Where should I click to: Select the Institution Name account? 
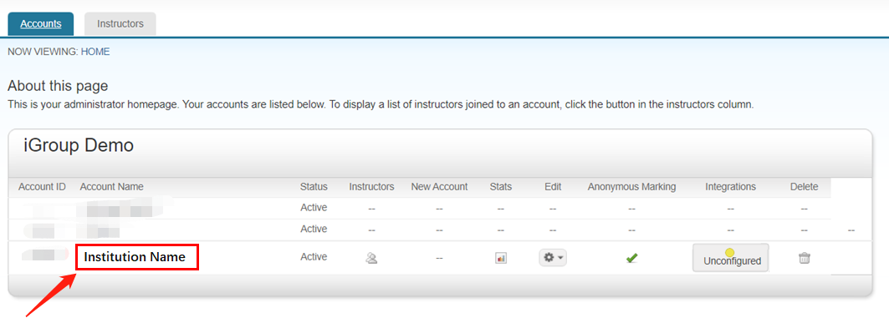(x=135, y=257)
